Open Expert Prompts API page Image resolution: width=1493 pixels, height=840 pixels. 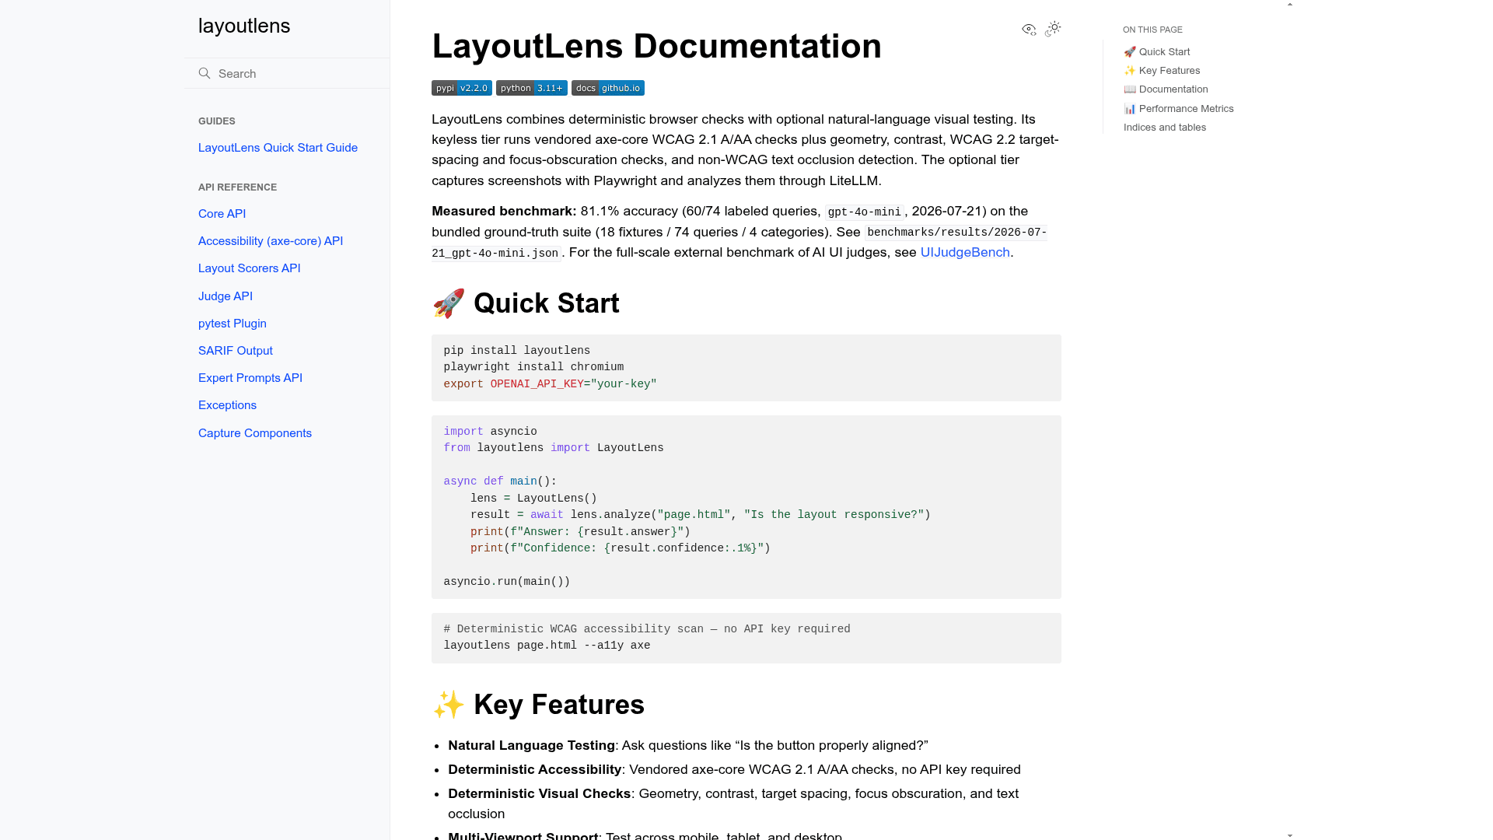[x=250, y=378]
